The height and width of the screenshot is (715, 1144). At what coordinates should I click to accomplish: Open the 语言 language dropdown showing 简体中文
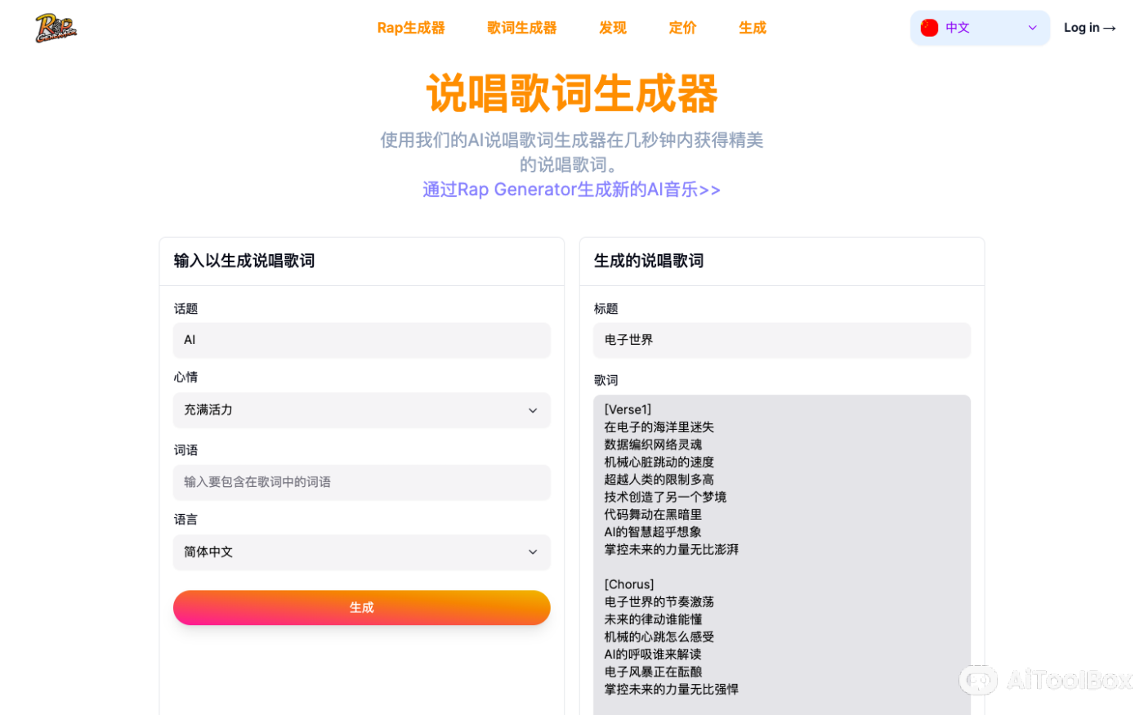pyautogui.click(x=361, y=552)
